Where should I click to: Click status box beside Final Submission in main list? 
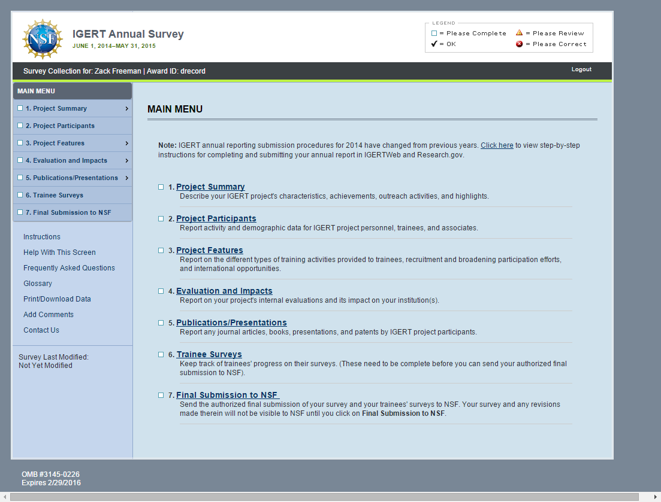(161, 395)
